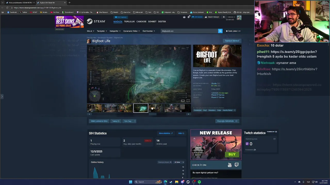Screen dimensions: 330x185
Task: Expand the Özel Kısımlar menu
Action: [149, 31]
